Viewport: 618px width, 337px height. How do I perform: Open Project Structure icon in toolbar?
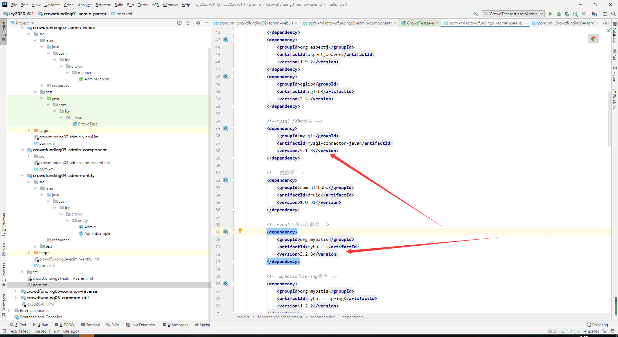pos(595,14)
